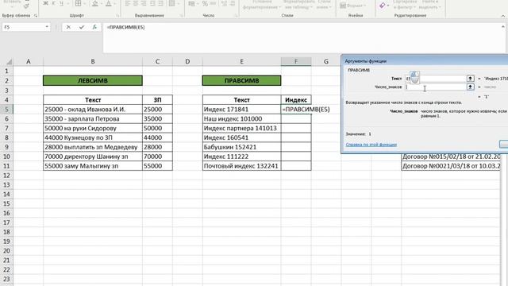Apply the comma thousands separator style
This screenshot has height=286, width=508.
[213, 4]
